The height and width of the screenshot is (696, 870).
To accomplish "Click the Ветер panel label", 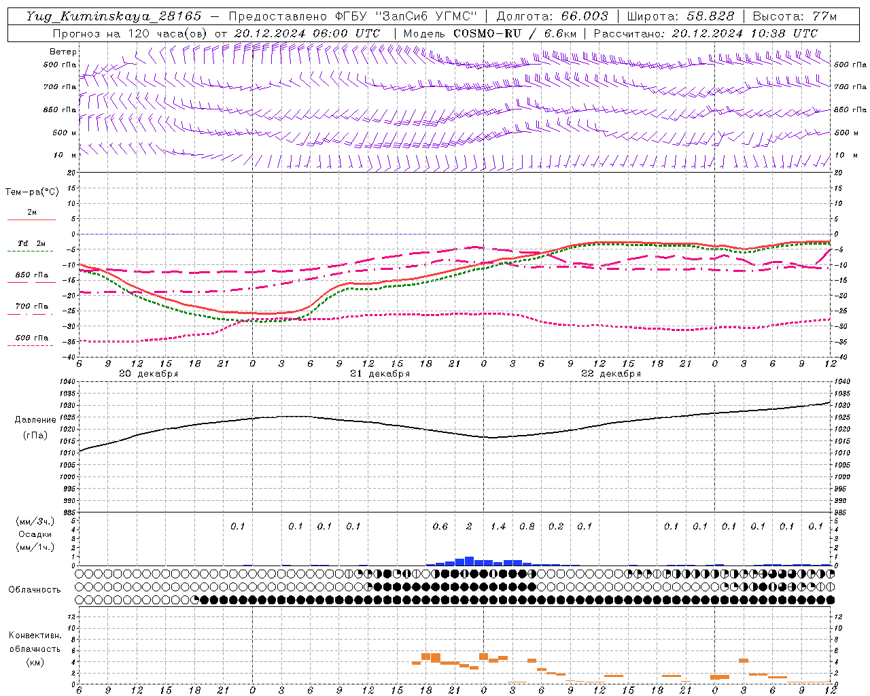I will pos(63,52).
